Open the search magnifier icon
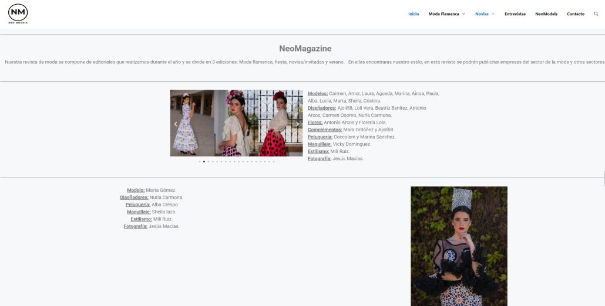 (x=596, y=14)
